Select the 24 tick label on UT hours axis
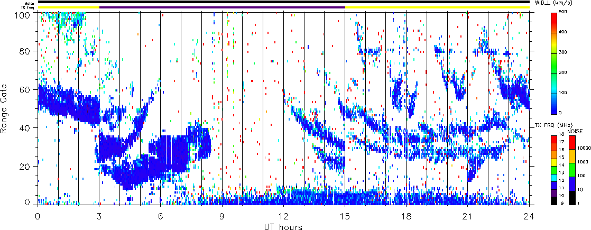Viewport: 591px width, 230px height. coord(529,216)
